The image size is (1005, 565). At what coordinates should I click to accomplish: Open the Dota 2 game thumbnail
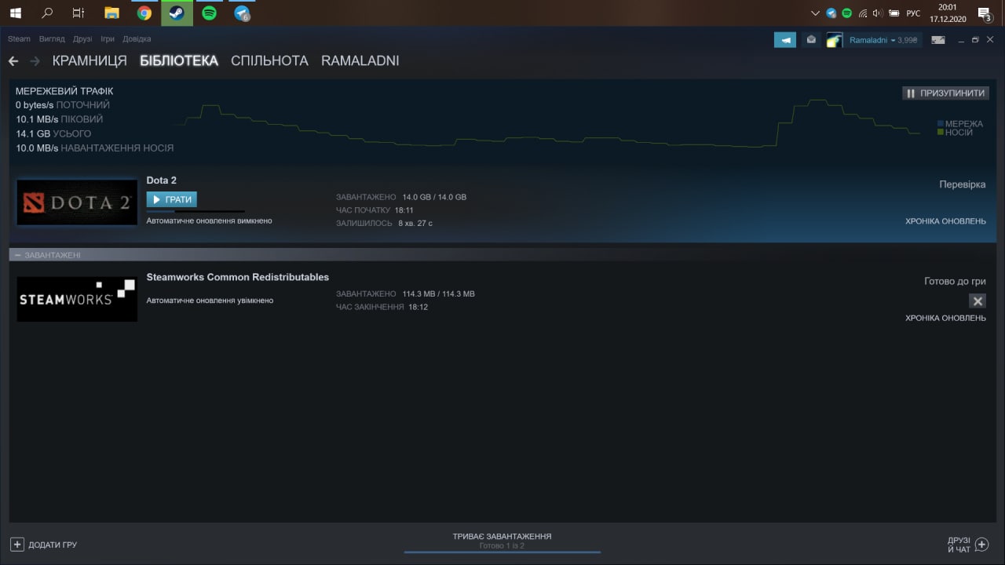(x=77, y=202)
